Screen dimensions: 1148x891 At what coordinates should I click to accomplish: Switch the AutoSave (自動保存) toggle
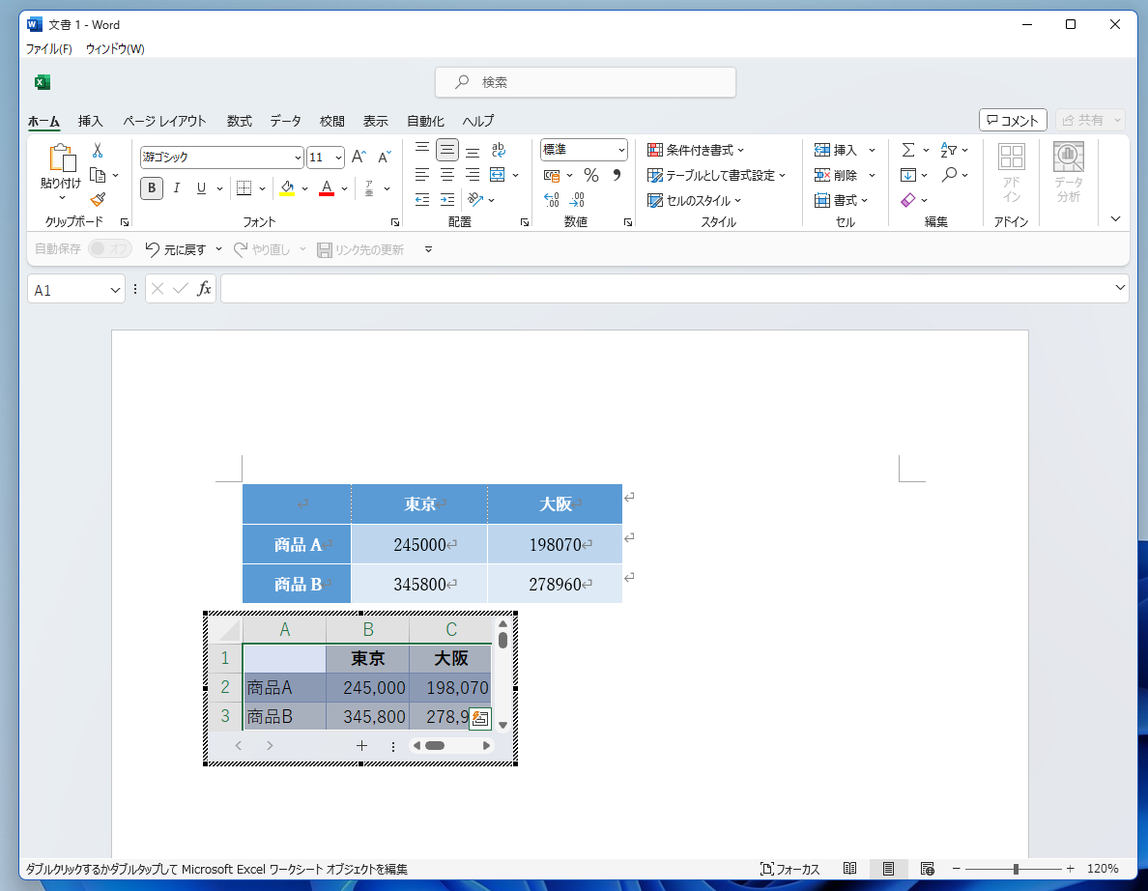point(110,249)
